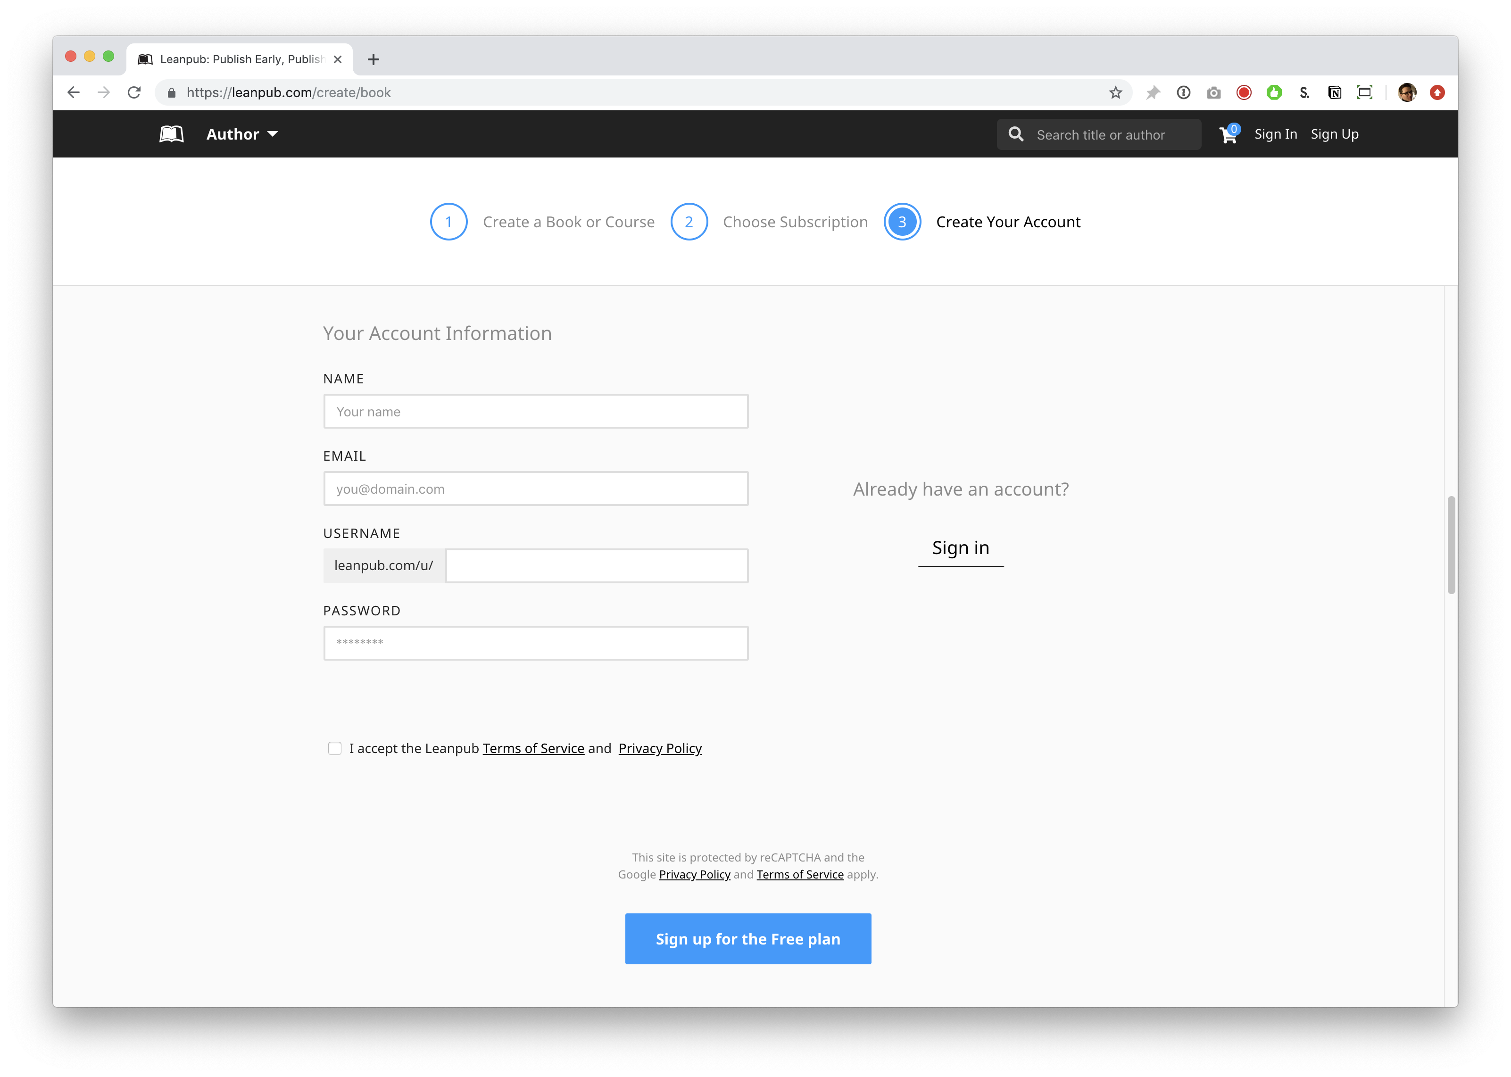Click the search magnifier icon
The height and width of the screenshot is (1077, 1511).
tap(1015, 135)
